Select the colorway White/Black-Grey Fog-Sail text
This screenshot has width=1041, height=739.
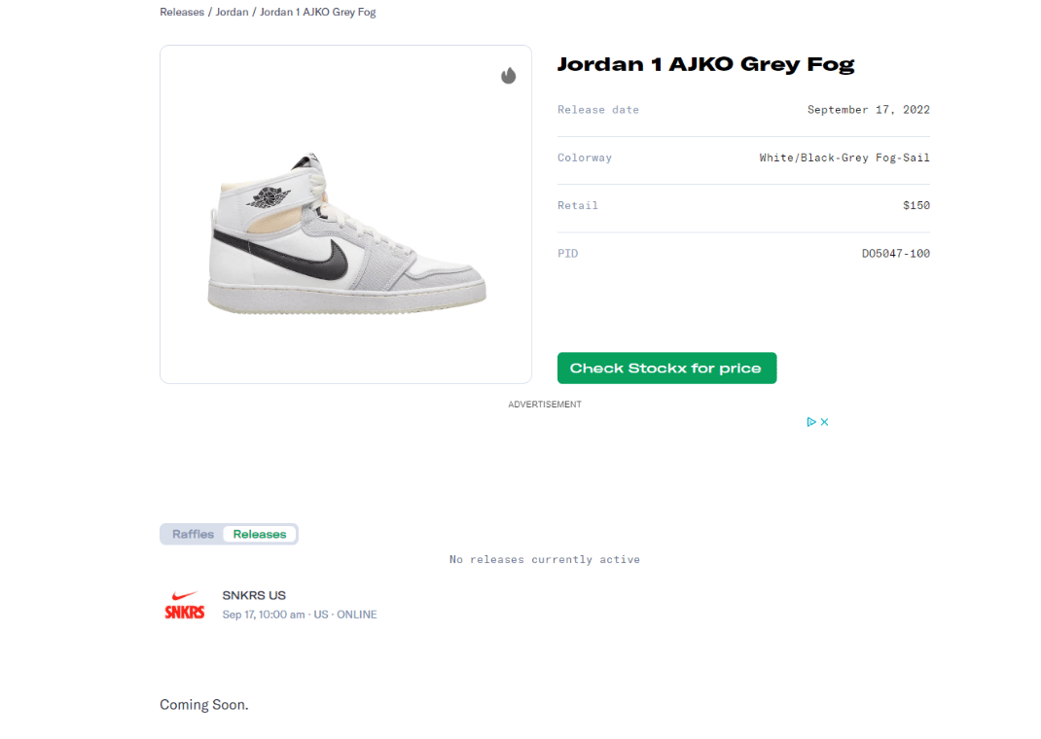pos(844,157)
